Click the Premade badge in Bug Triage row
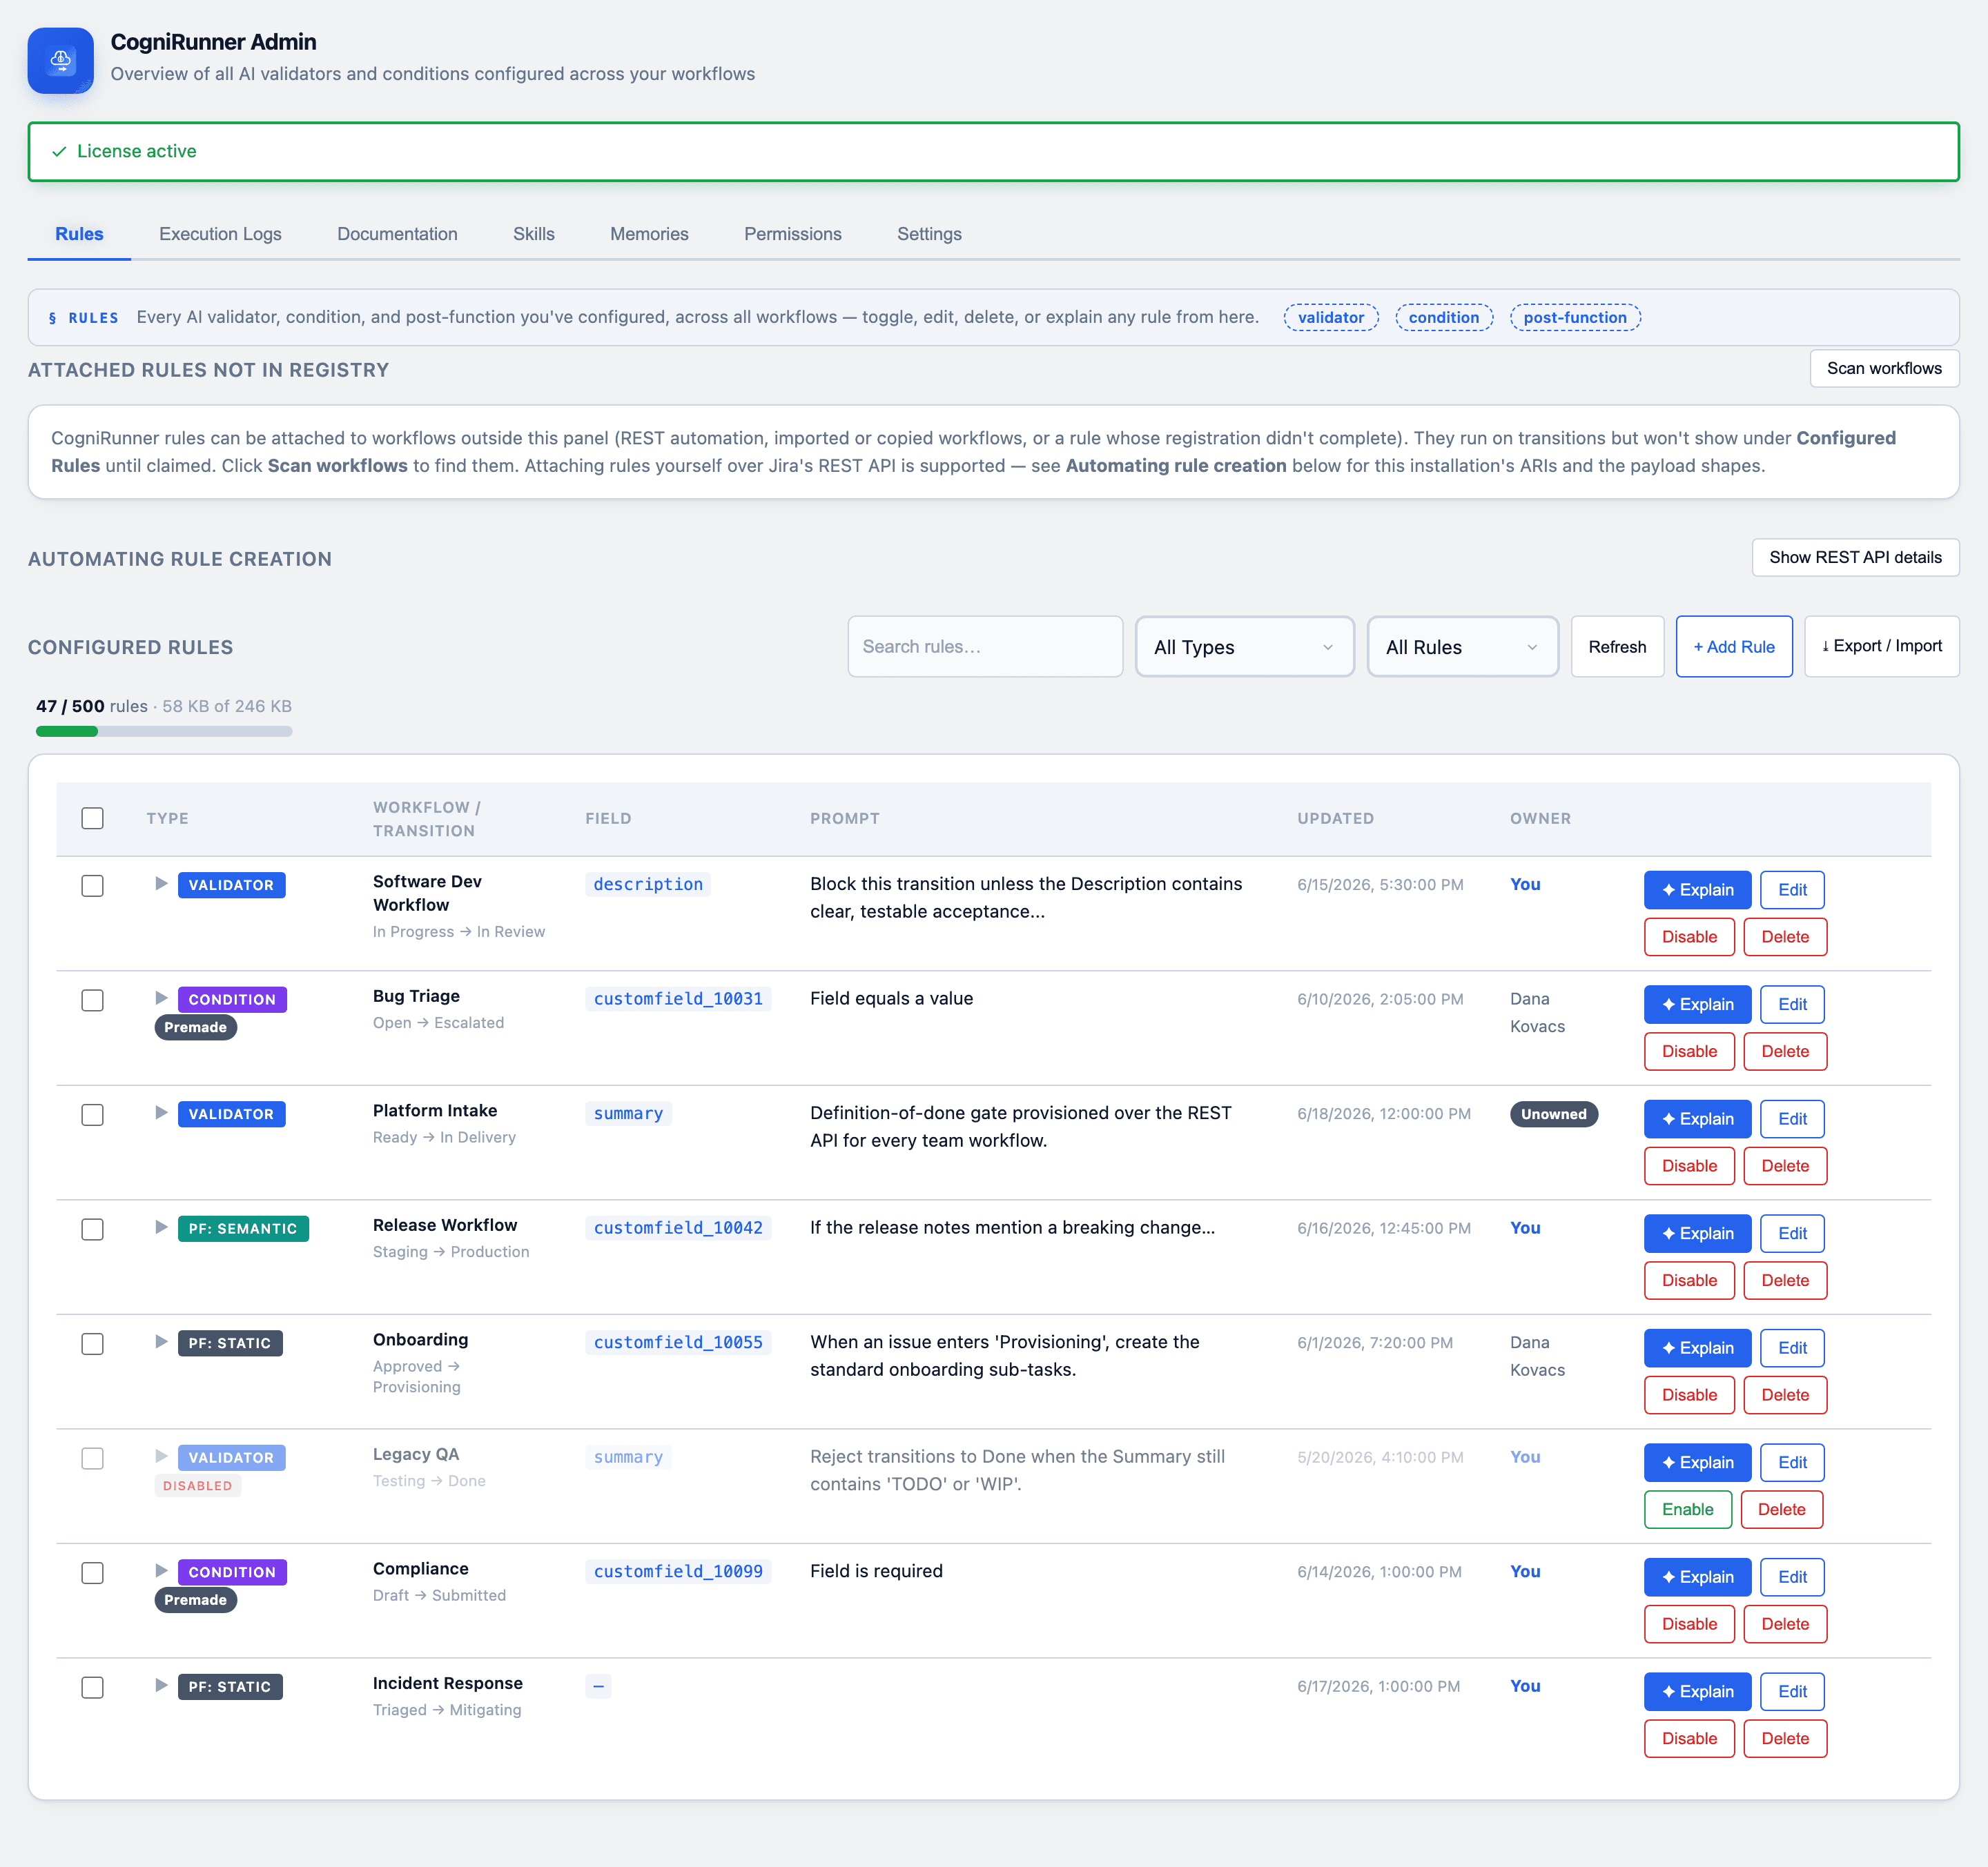This screenshot has height=1867, width=1988. [x=195, y=1027]
